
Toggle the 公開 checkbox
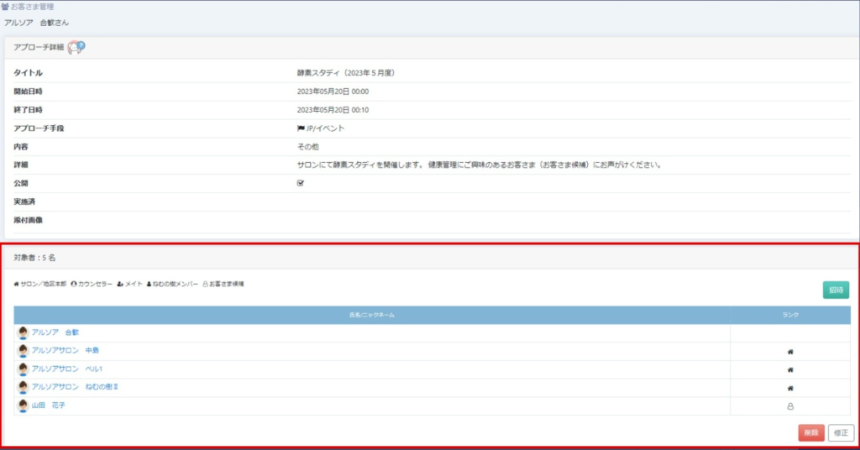pyautogui.click(x=301, y=183)
